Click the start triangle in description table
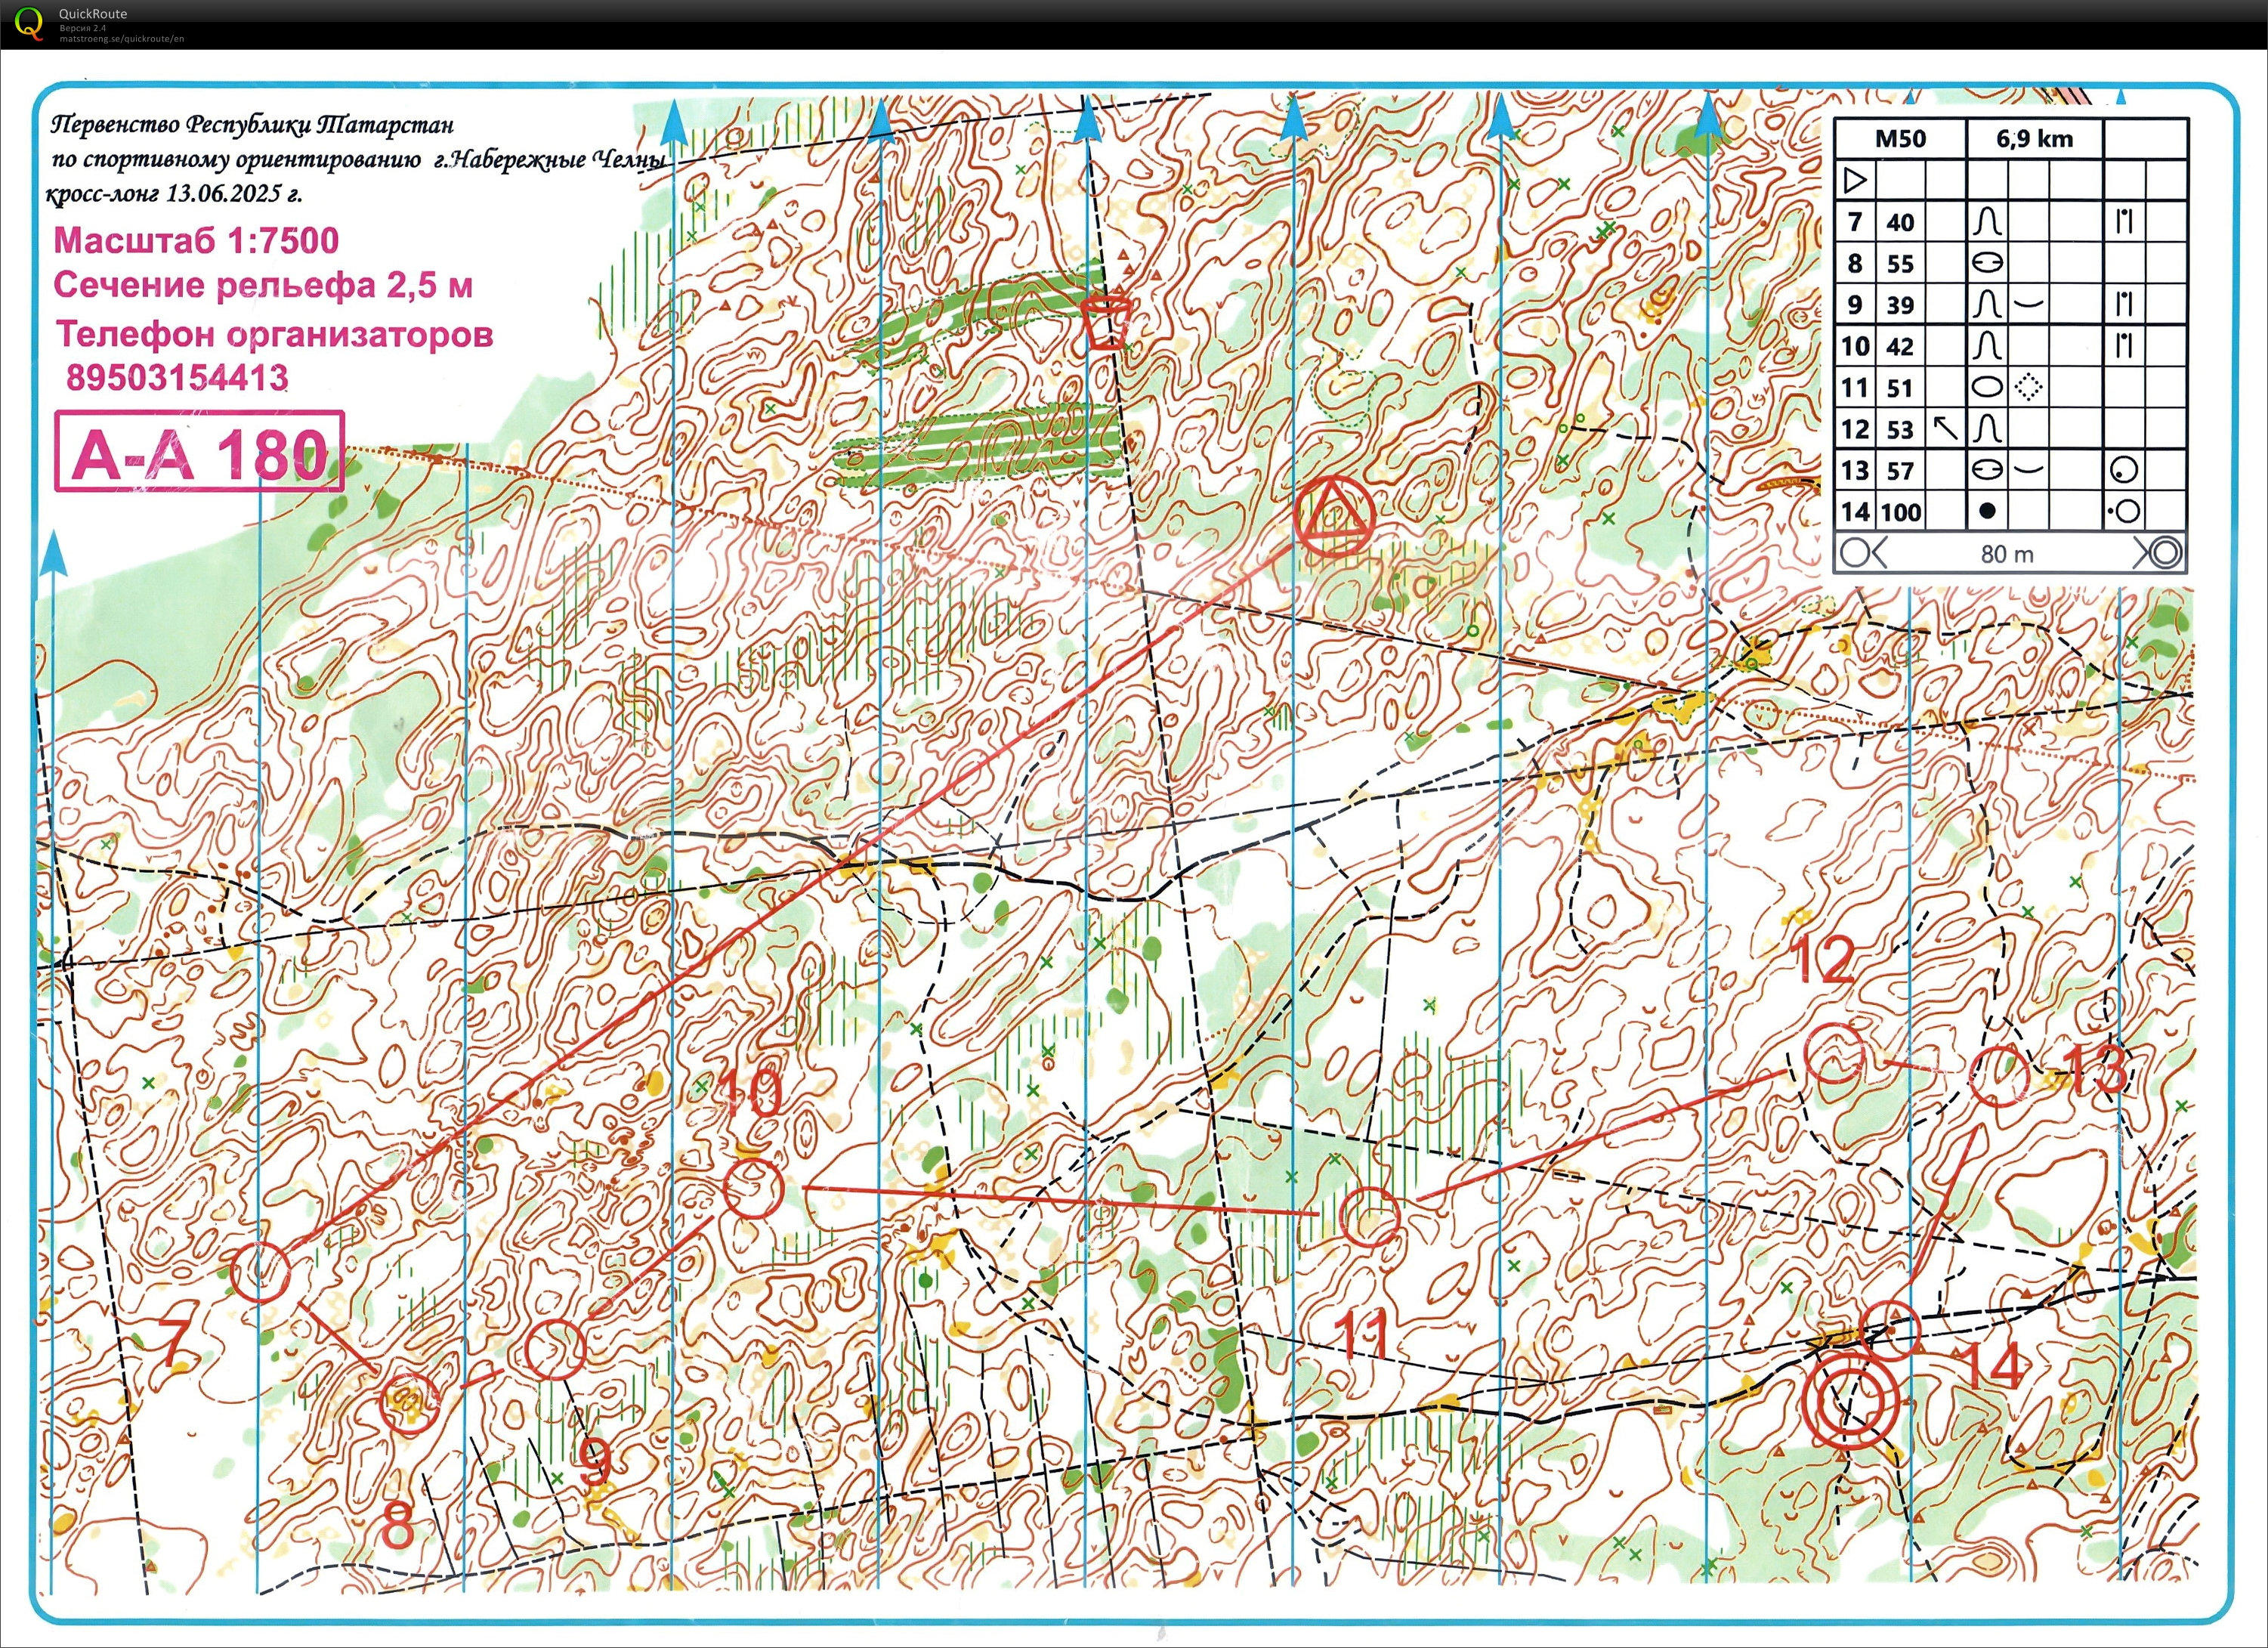The height and width of the screenshot is (1648, 2268). click(1855, 181)
